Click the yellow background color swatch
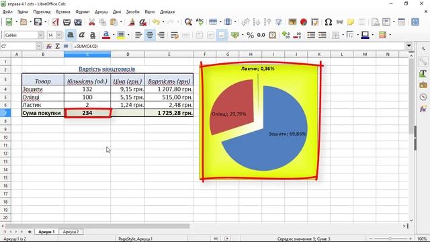Screen dimensions: 430x242 click(x=121, y=35)
